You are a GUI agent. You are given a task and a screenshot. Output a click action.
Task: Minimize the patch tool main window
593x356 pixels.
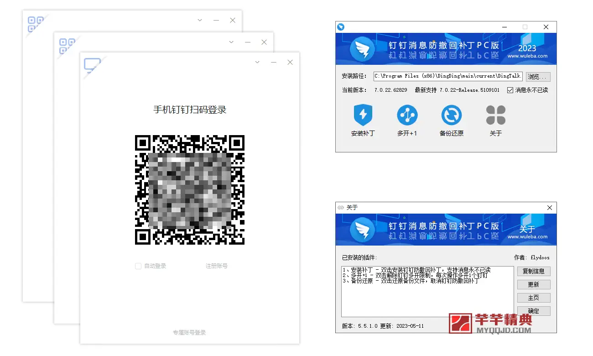pos(504,27)
